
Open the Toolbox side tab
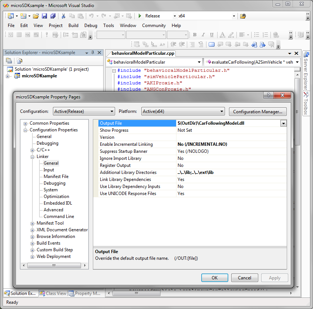[x=306, y=103]
